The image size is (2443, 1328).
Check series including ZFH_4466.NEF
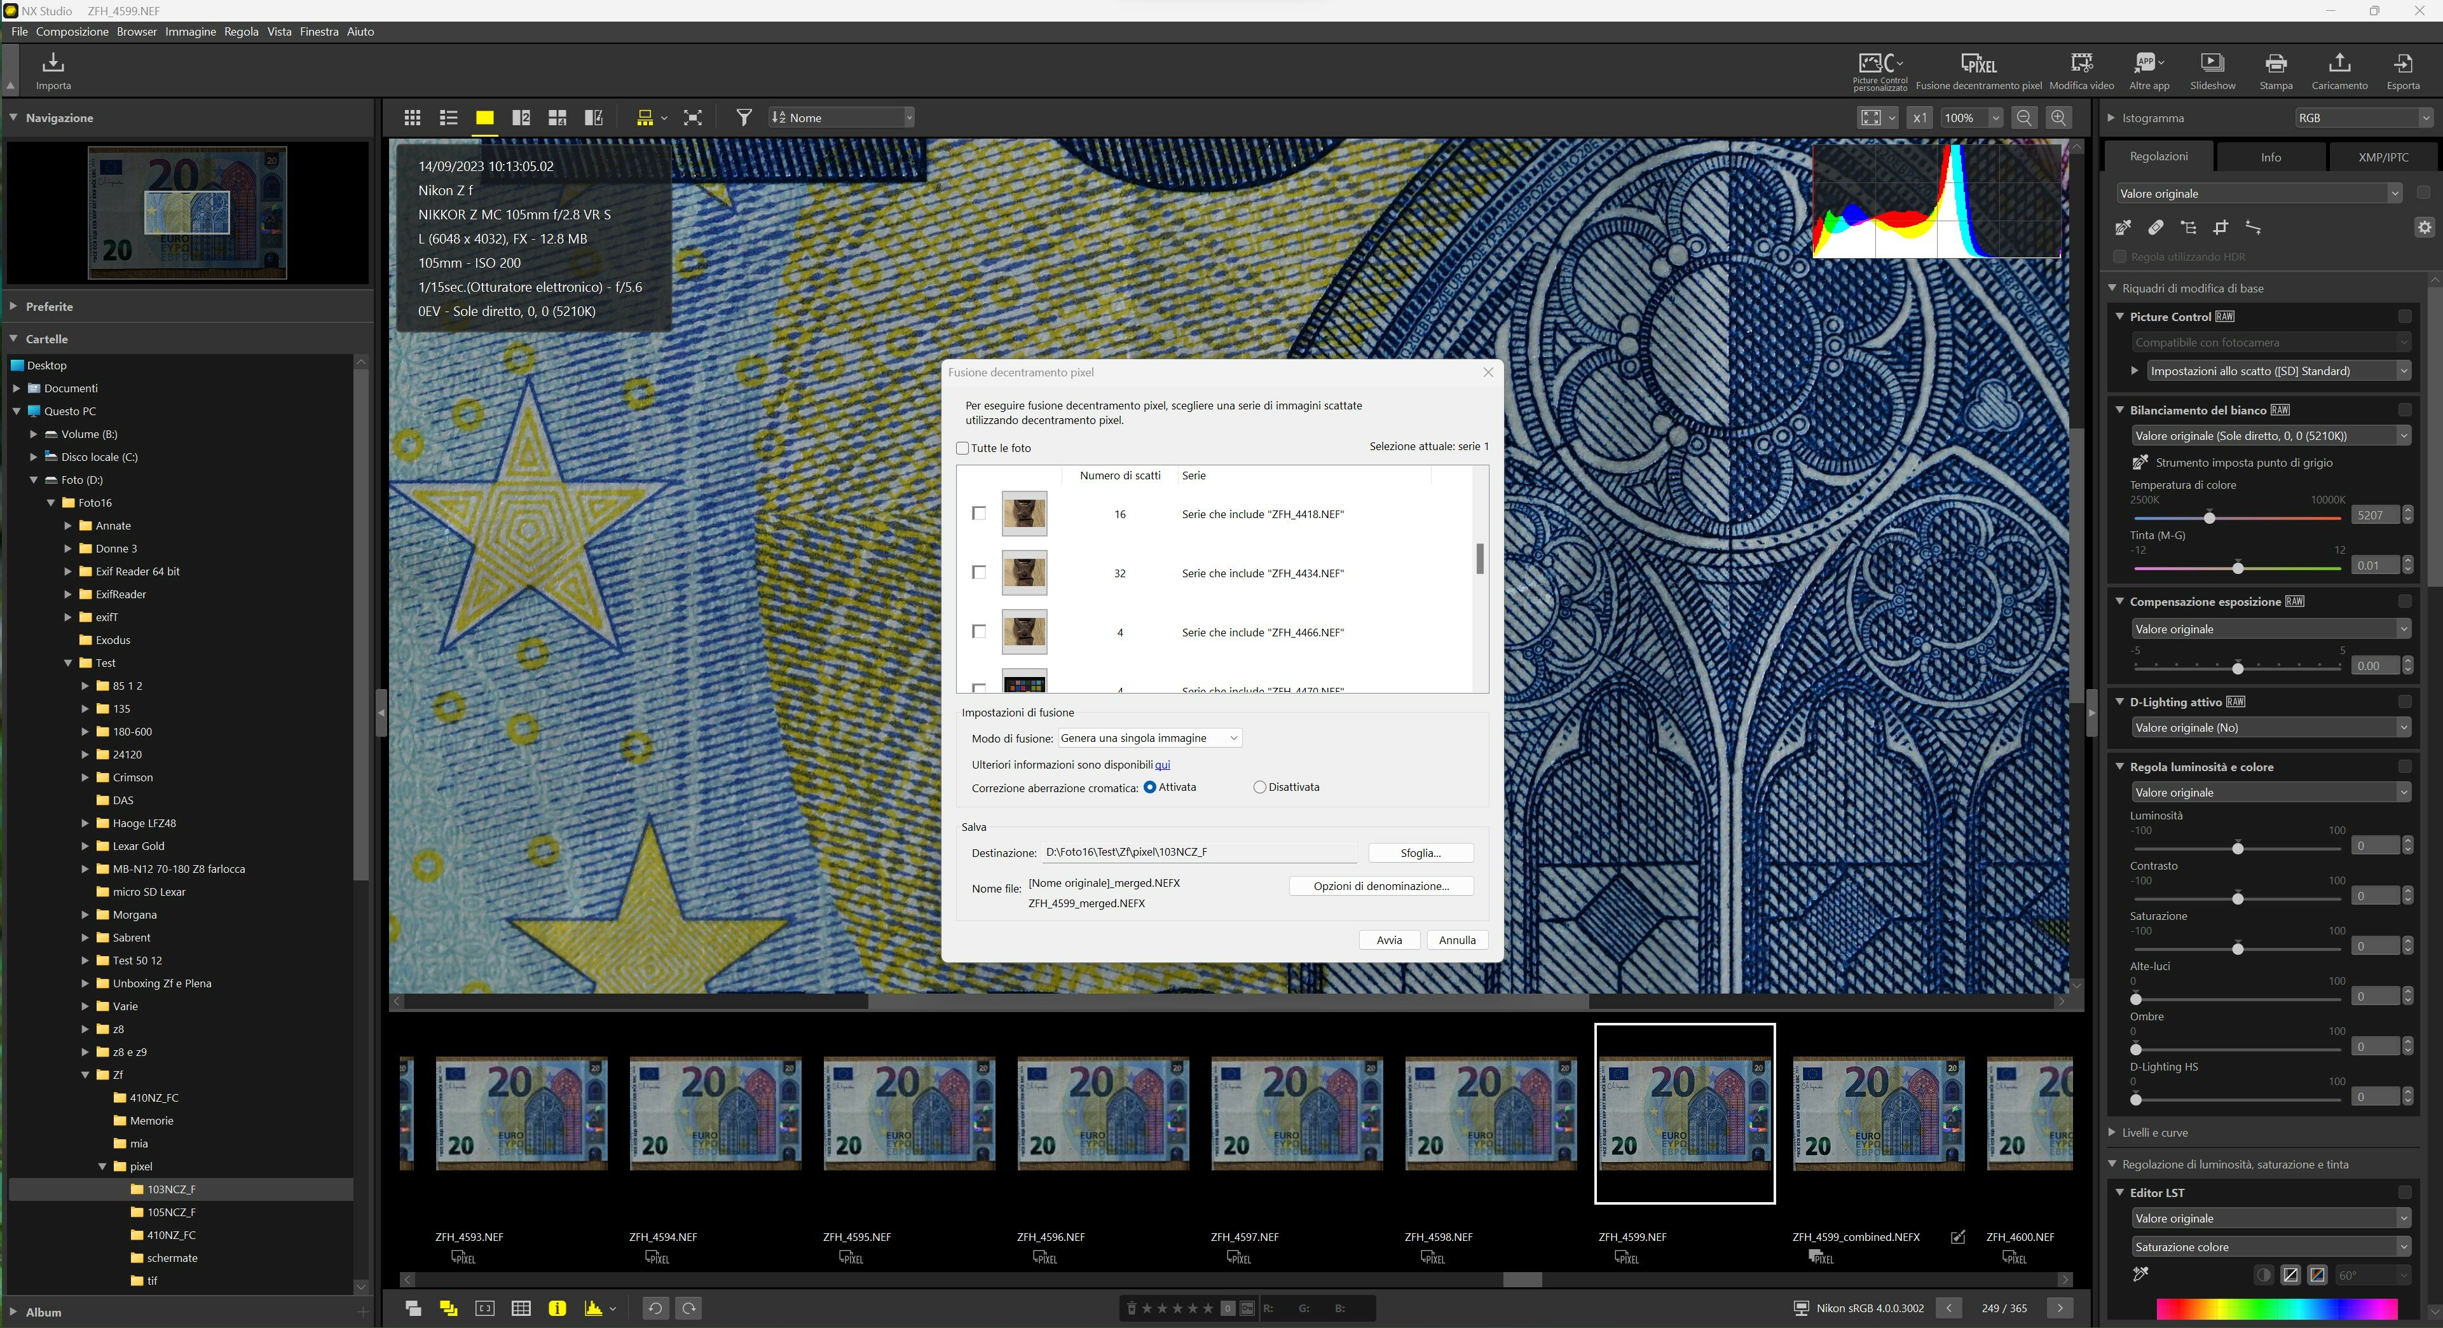tap(980, 631)
